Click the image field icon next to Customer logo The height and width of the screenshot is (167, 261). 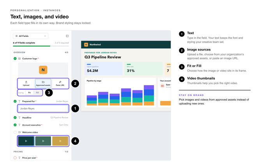point(19,58)
